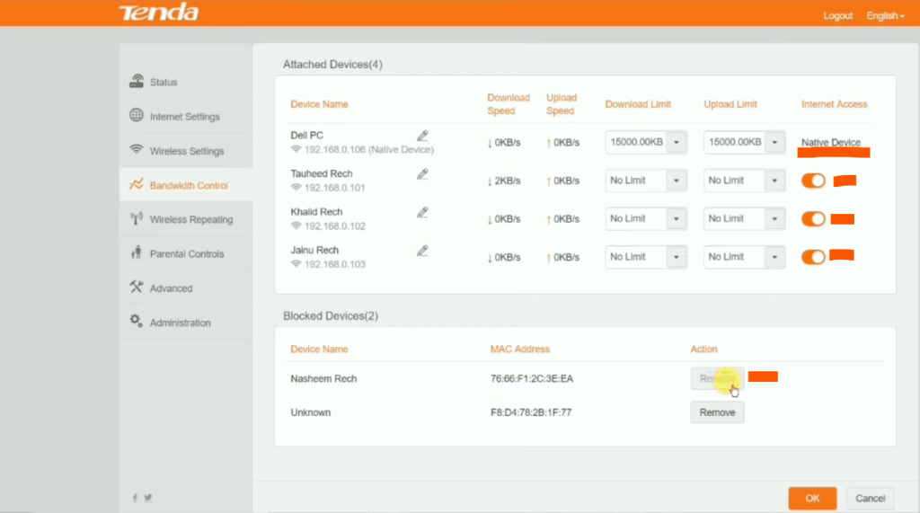Image resolution: width=920 pixels, height=513 pixels.
Task: Click the Advanced tools icon
Action: (137, 287)
